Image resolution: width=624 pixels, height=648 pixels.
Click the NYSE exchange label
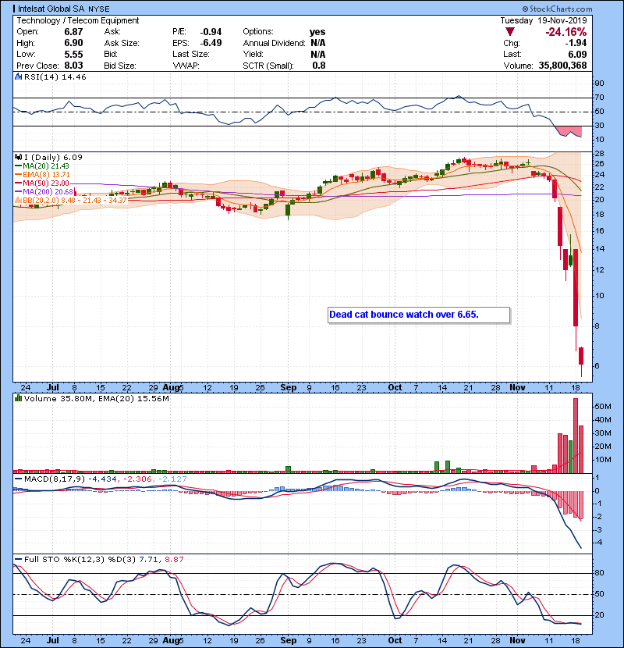tap(99, 9)
